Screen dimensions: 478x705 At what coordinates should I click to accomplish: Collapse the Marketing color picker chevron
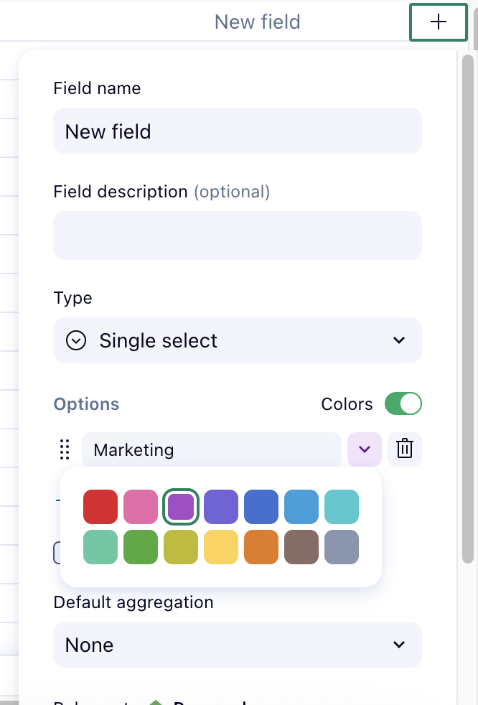[365, 450]
